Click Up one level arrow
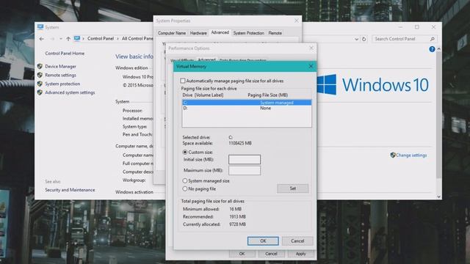This screenshot has width=470, height=264. (68, 39)
